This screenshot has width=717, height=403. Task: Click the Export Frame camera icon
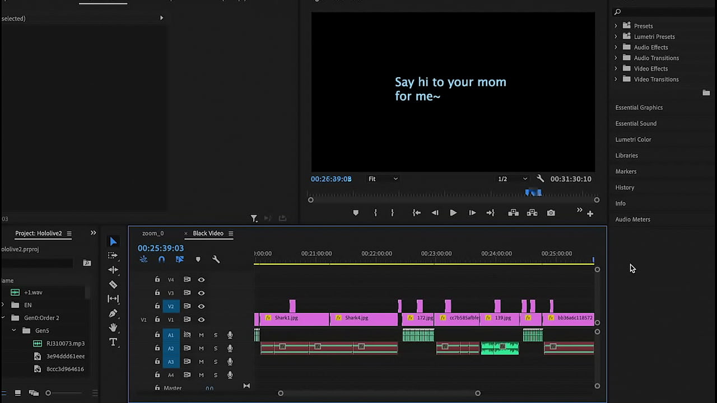pyautogui.click(x=551, y=213)
